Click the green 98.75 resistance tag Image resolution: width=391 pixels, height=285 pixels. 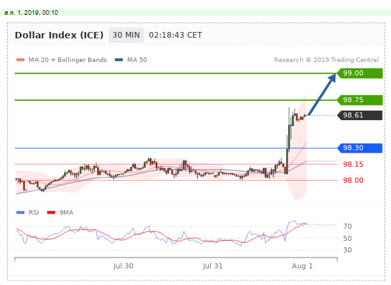coord(360,100)
